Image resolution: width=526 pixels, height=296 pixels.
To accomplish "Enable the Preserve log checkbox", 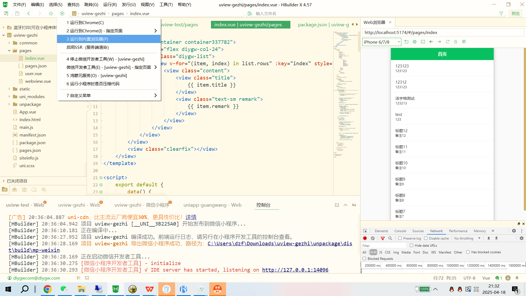I will [400, 238].
